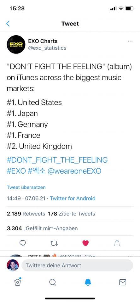View the 3.304 'Gefällt mir'-Angaben list

42,228
